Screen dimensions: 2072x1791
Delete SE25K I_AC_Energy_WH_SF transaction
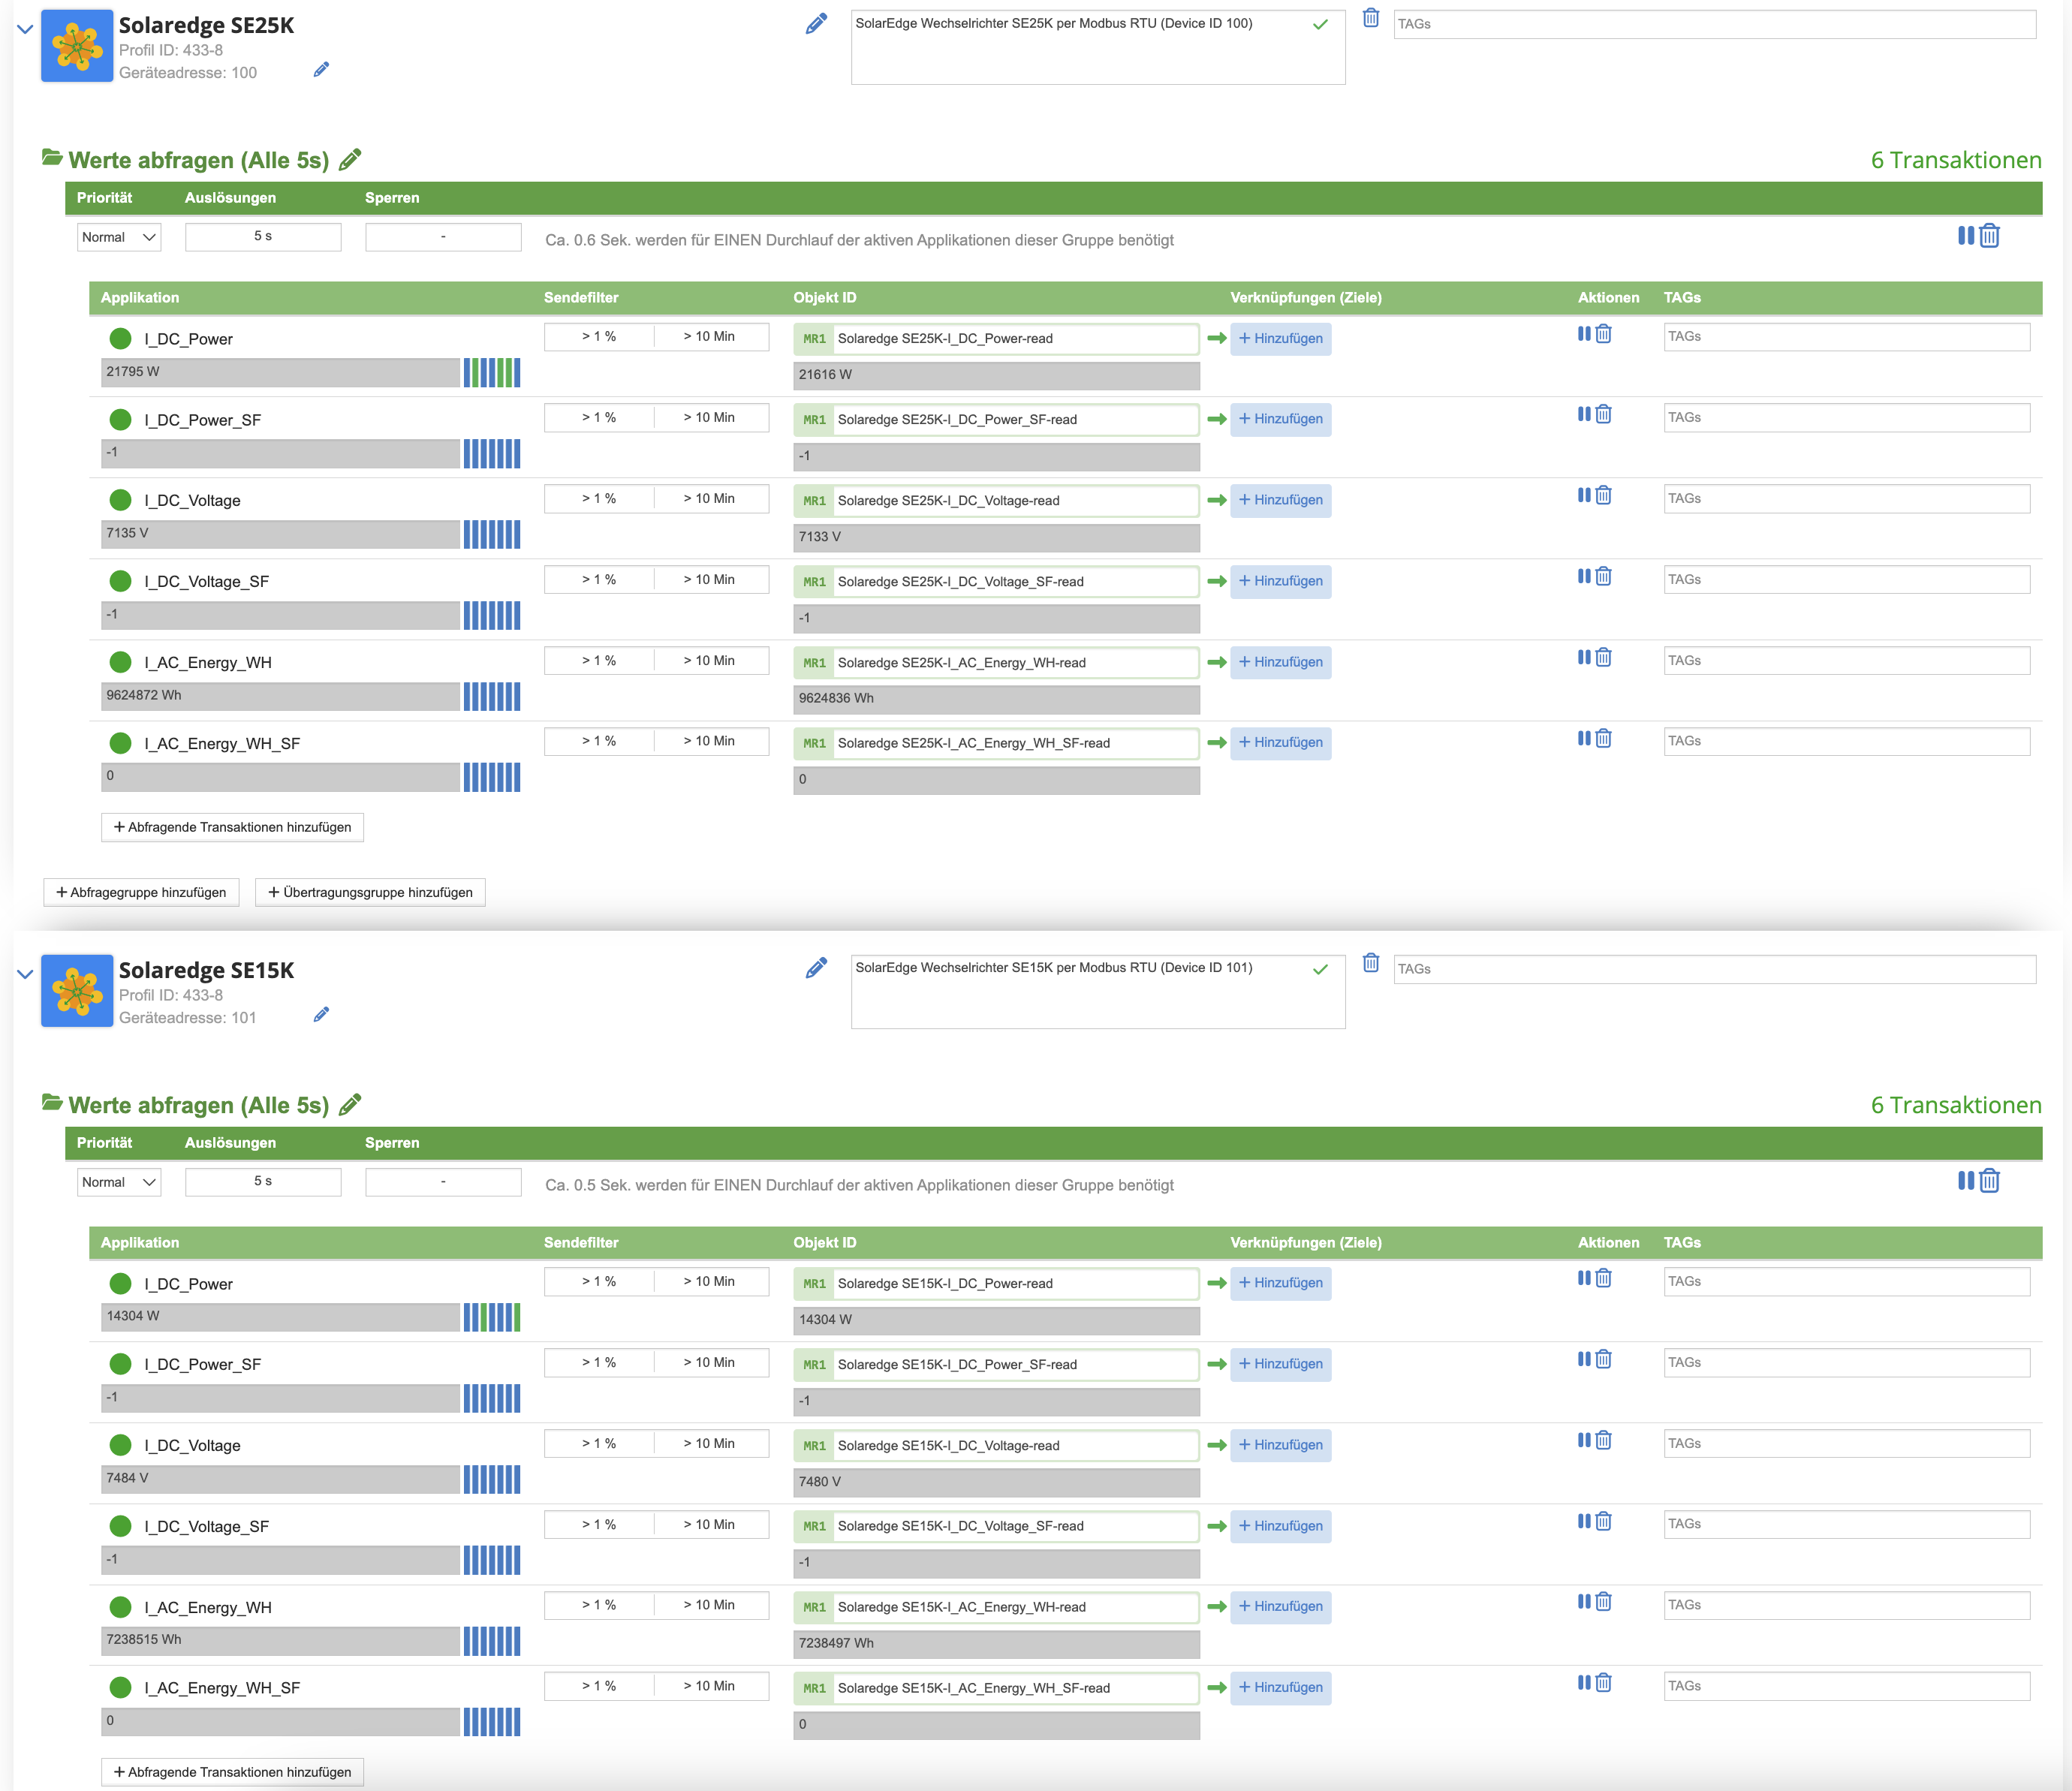(x=1604, y=738)
